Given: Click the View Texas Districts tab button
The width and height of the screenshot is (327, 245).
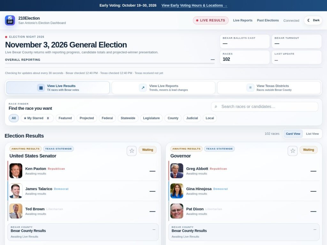Looking at the screenshot, I should pos(269,88).
